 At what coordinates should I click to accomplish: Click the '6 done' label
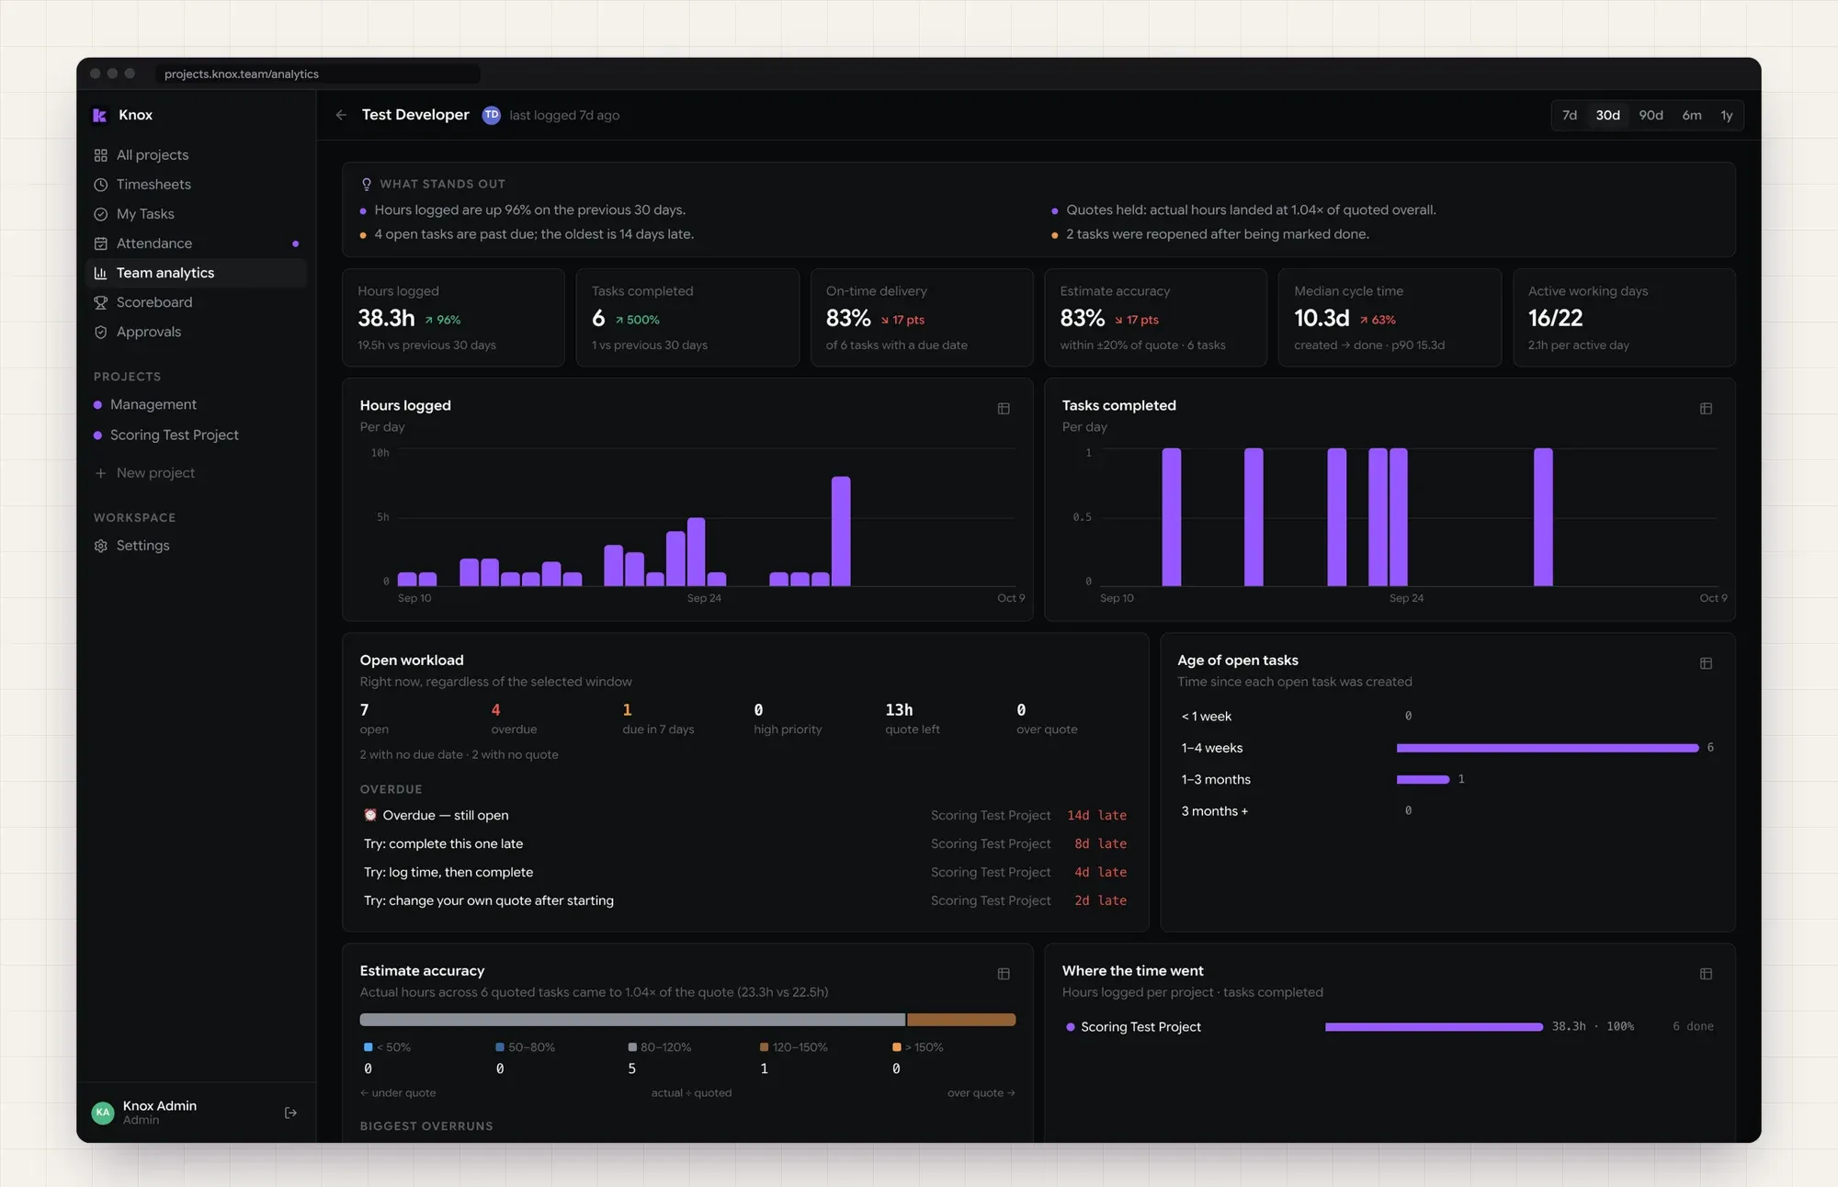[x=1693, y=1026]
